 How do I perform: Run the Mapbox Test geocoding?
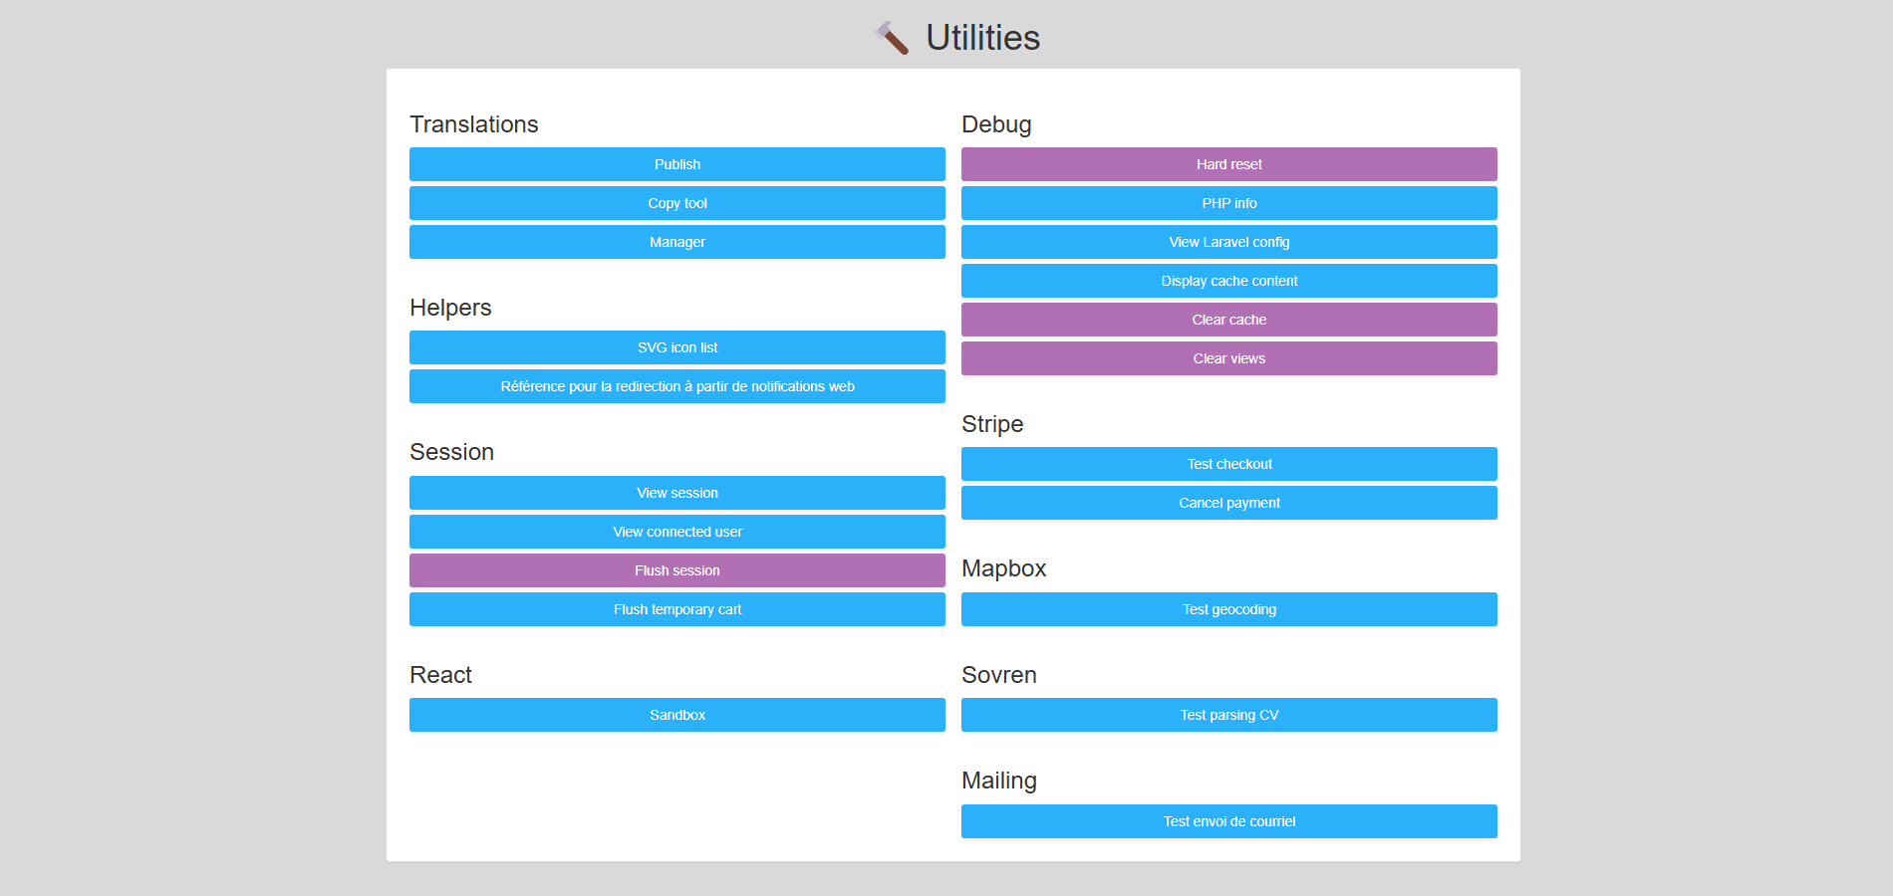pos(1228,609)
